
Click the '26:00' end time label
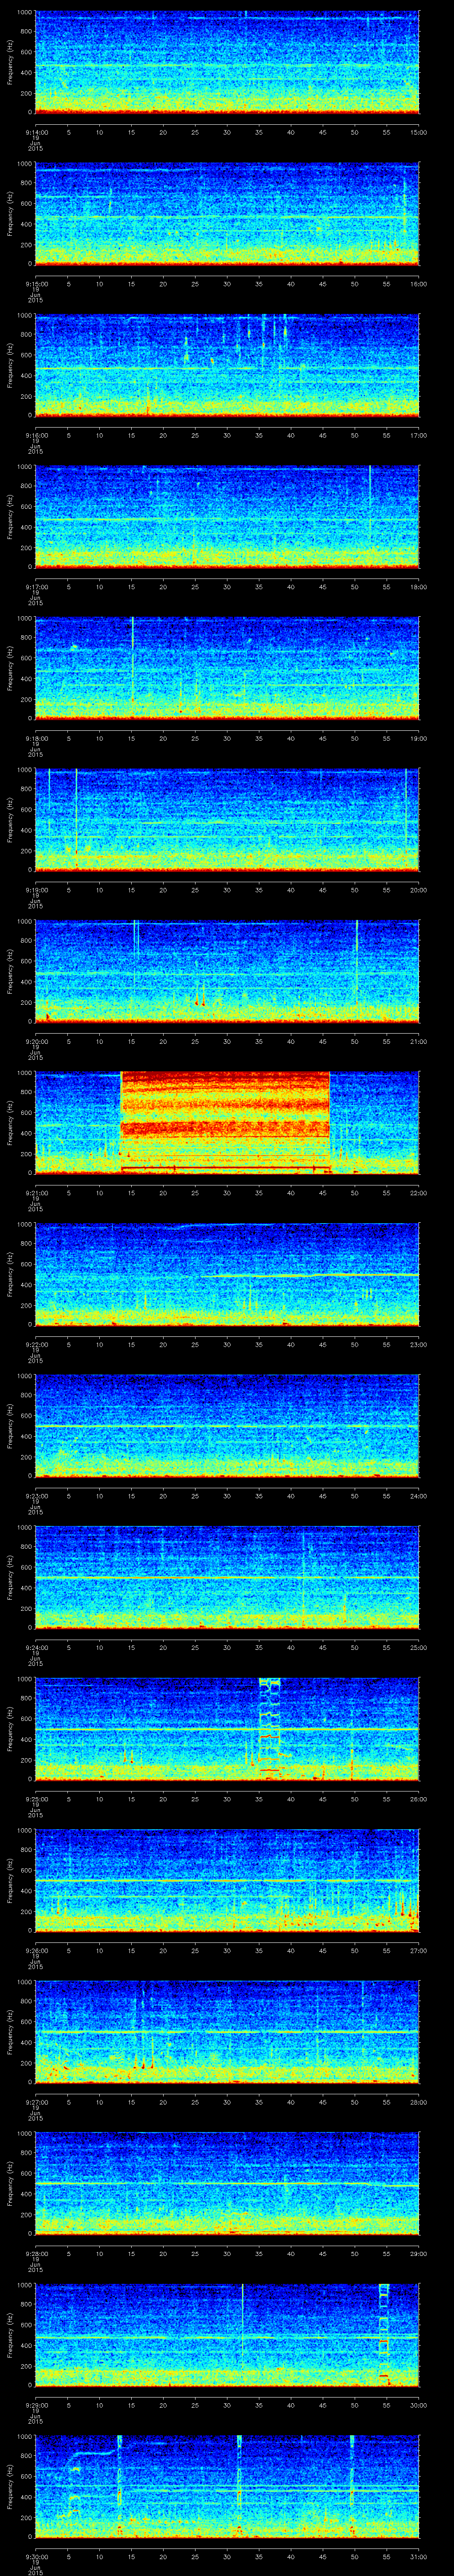pos(418,1798)
